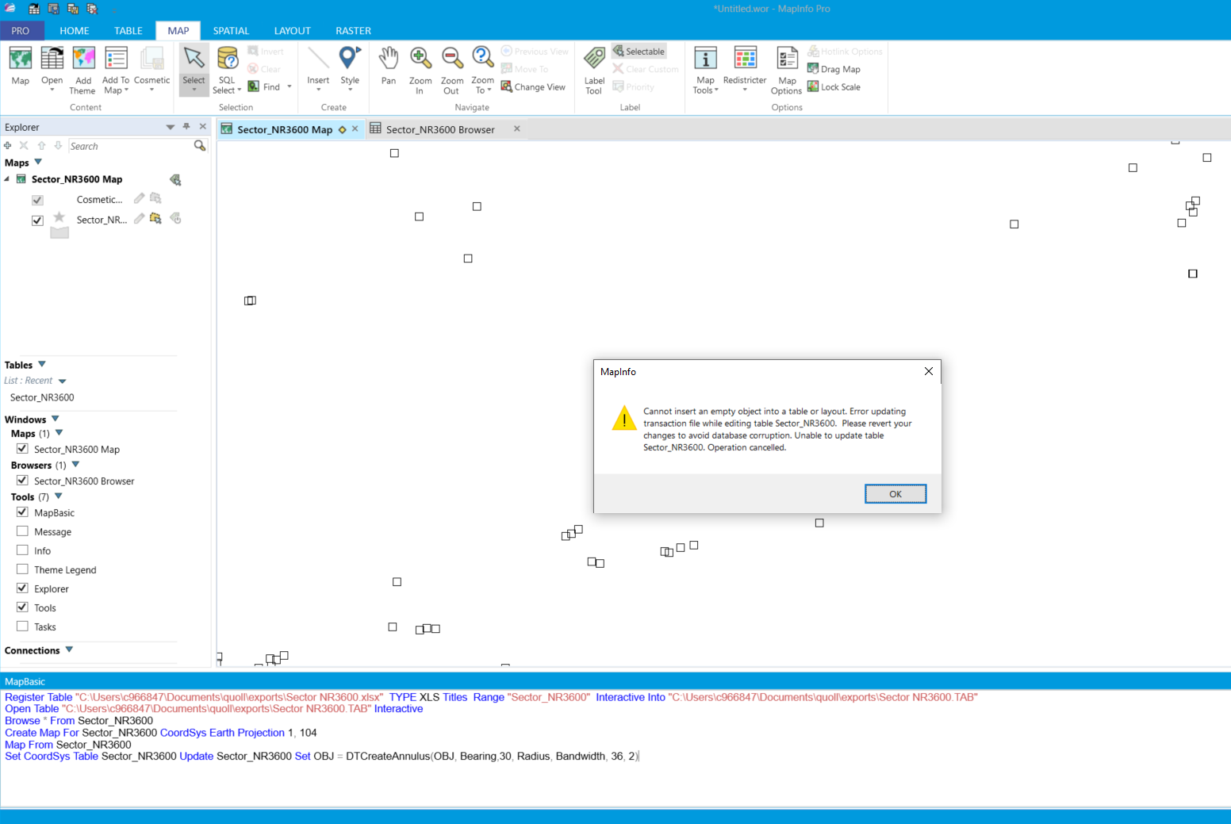Screen dimensions: 1231x824
Task: Click the Update statement line in MapBasic window
Action: click(x=322, y=756)
